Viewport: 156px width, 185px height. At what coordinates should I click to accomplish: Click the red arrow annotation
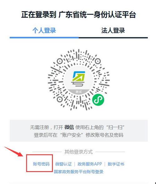(14, 151)
